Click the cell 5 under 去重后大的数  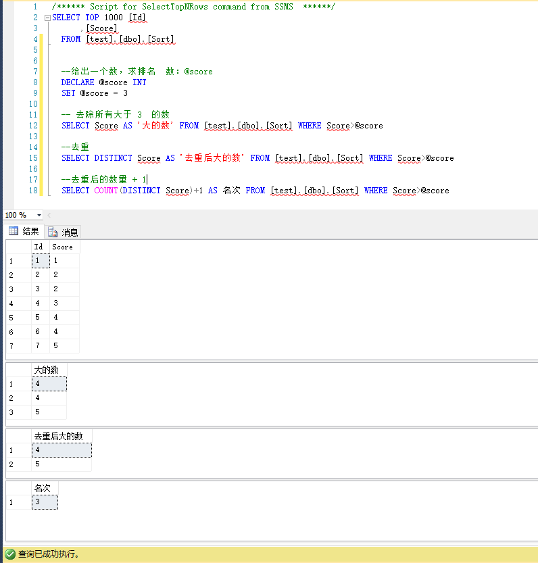(62, 464)
